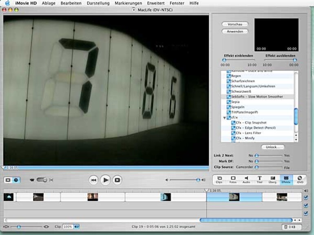The image size is (314, 235).
Task: Open the Titel pane
Action: [x=259, y=180]
